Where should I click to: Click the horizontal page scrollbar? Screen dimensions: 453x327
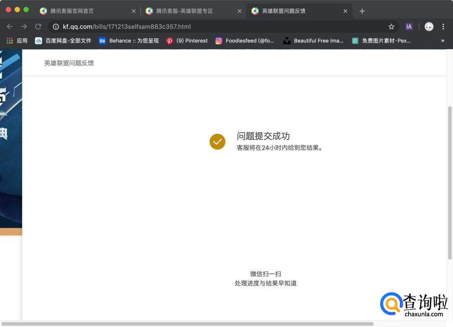[x=187, y=324]
